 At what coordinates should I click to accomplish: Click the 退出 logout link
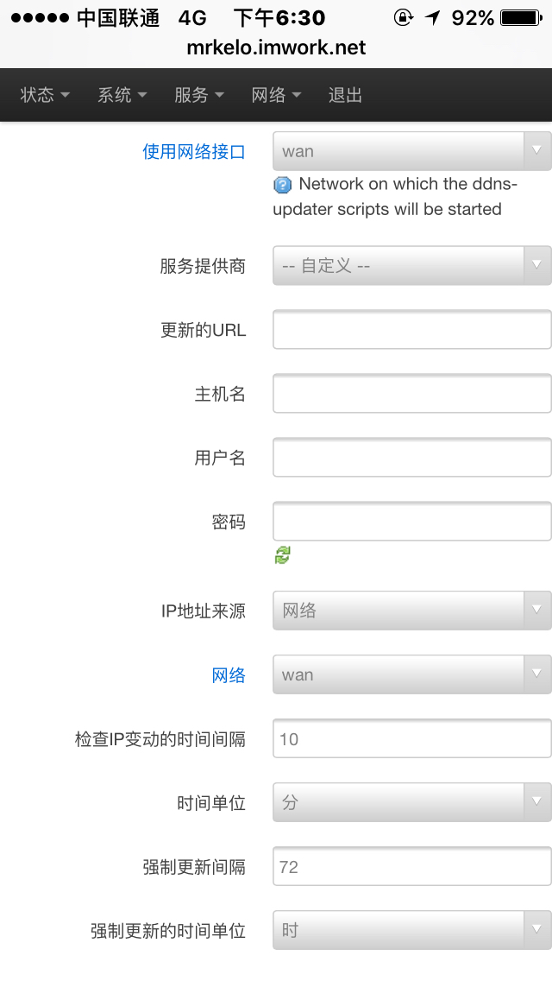tap(345, 95)
